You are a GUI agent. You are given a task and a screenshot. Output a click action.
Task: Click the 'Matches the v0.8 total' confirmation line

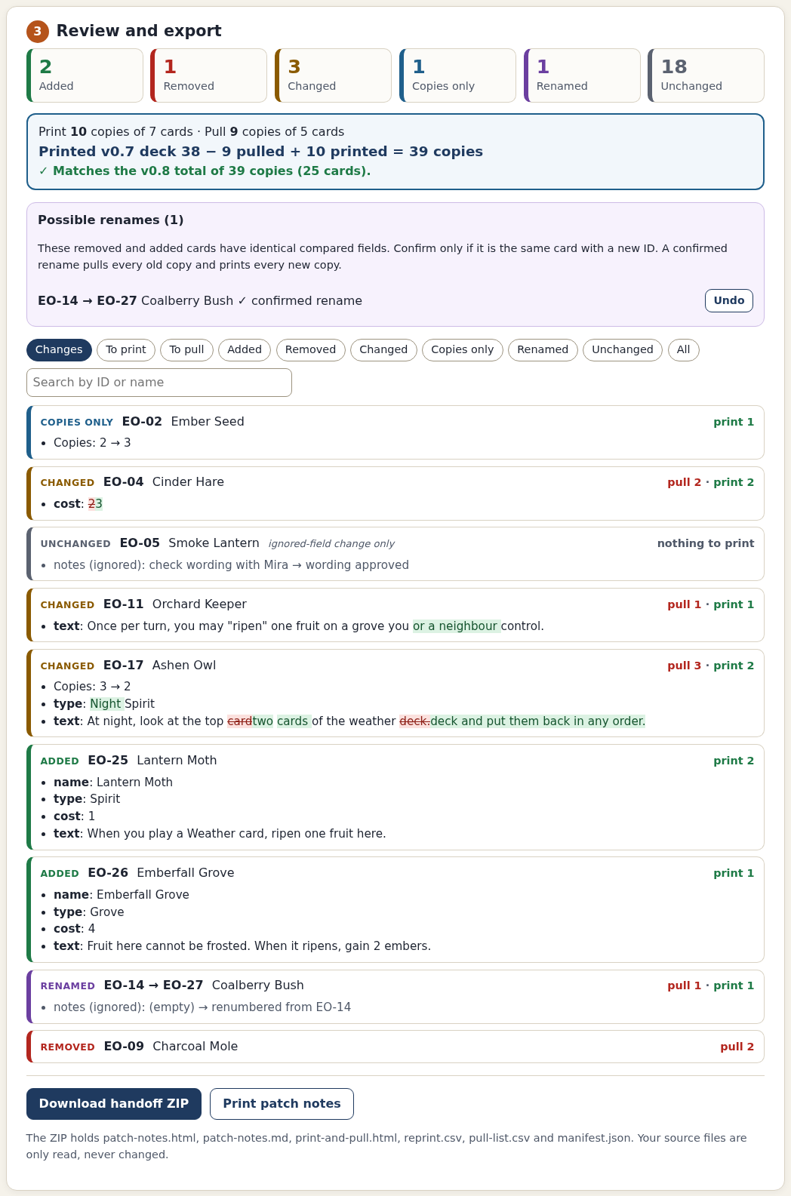(205, 171)
